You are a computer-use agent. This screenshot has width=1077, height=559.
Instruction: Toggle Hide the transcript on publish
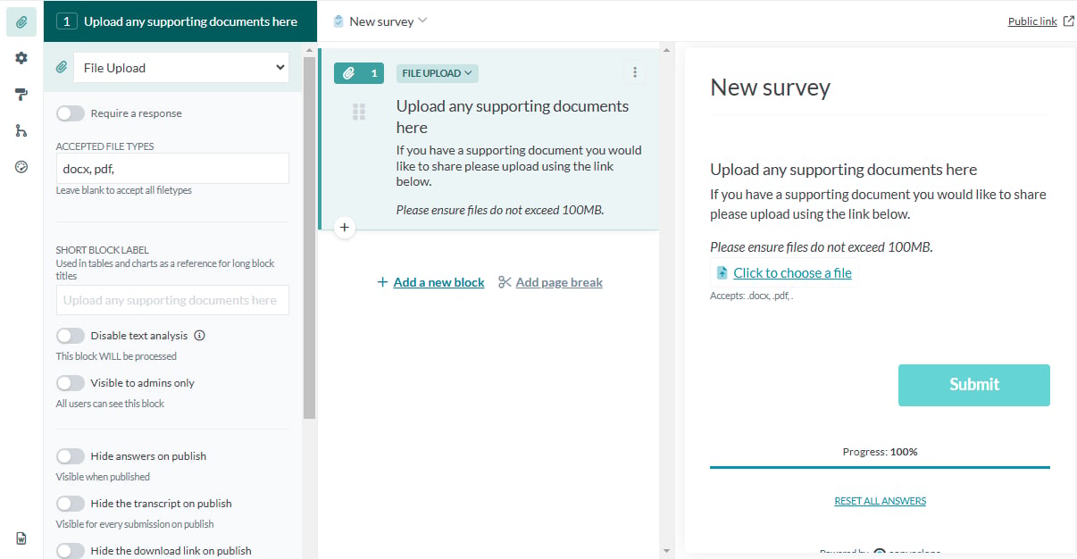71,504
